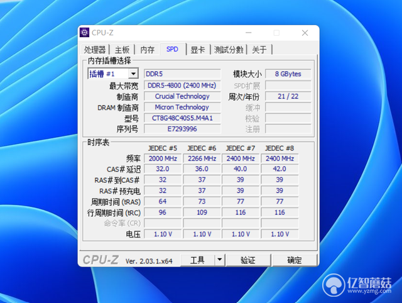Open the 显卡 tab

coord(198,50)
